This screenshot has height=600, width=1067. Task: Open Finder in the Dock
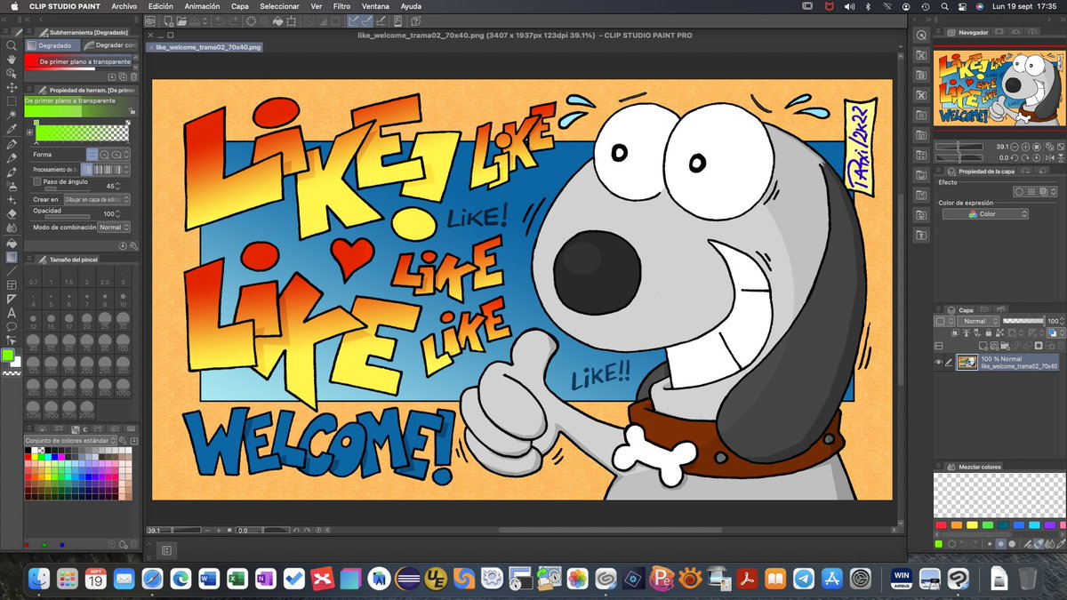point(38,580)
